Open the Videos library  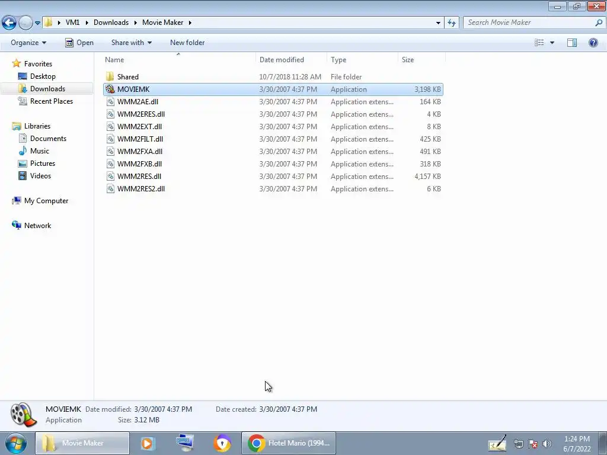pos(35,175)
